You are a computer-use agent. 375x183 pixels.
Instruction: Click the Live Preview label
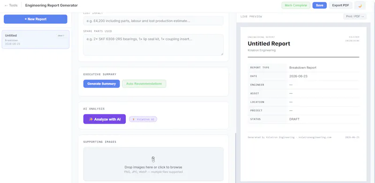251,16
